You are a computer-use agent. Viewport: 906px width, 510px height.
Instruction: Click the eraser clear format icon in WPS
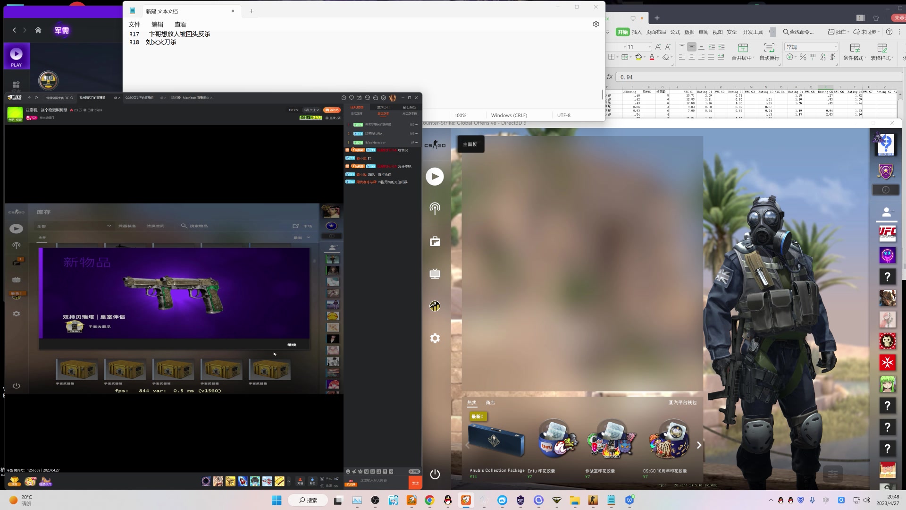click(x=666, y=57)
